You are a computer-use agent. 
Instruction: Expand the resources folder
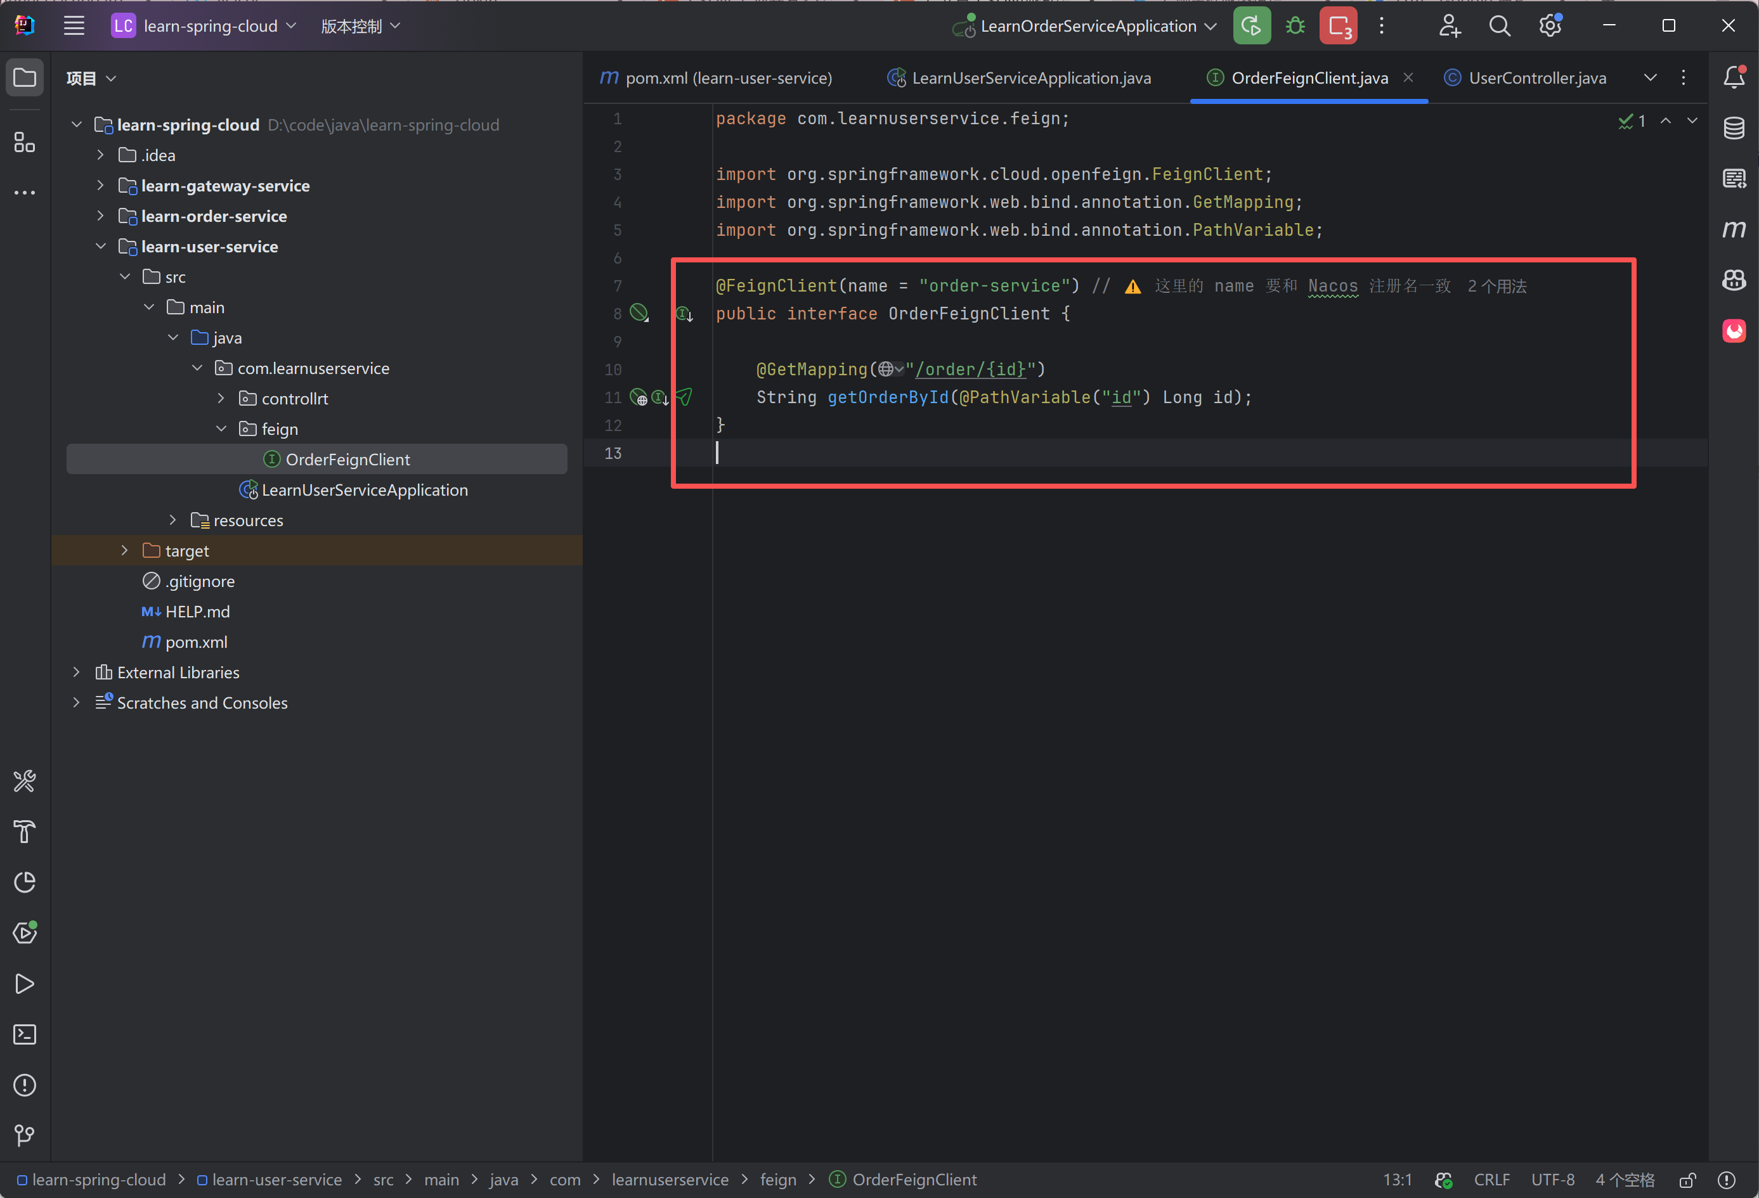coord(172,520)
